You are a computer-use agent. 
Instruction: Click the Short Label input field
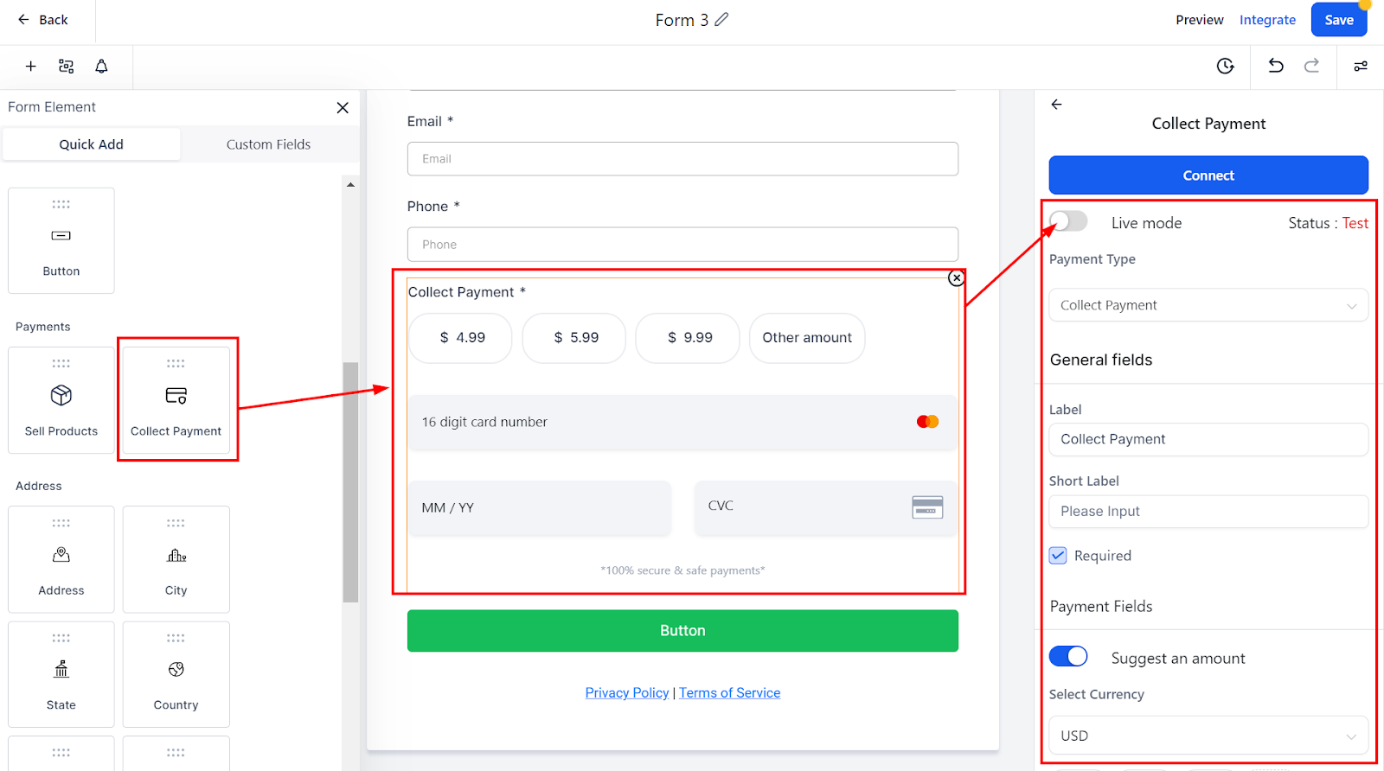click(1208, 512)
